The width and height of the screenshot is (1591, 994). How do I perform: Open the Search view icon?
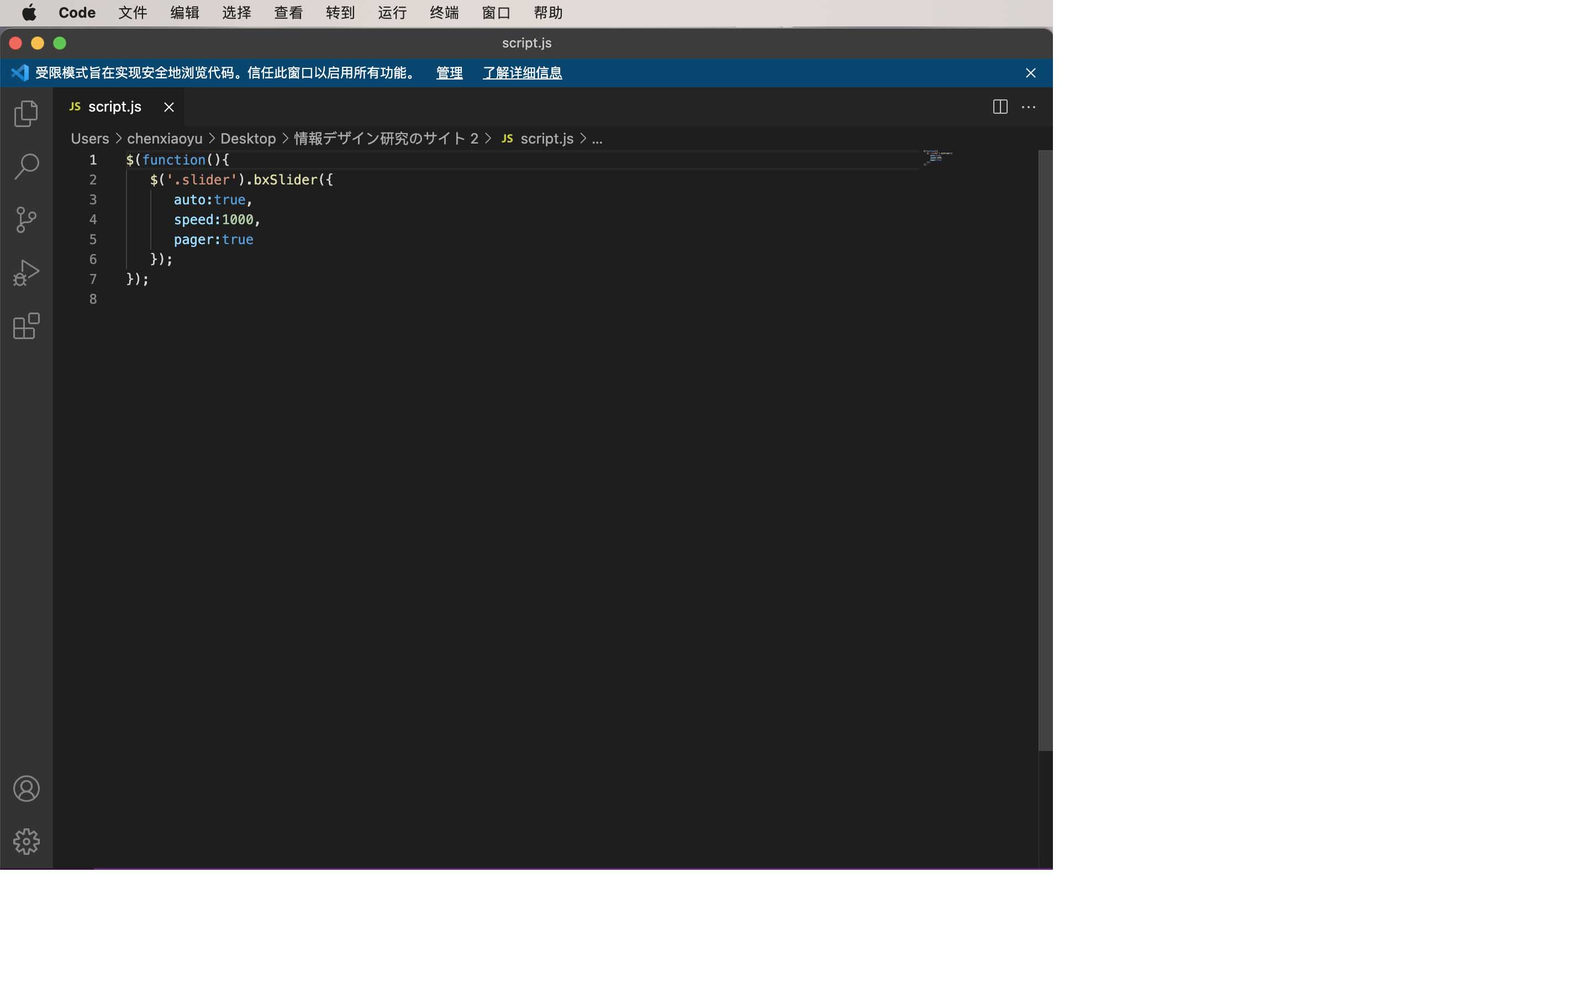click(x=27, y=166)
